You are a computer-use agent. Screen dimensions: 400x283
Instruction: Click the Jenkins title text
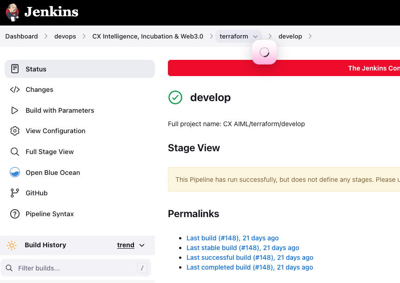click(x=51, y=12)
